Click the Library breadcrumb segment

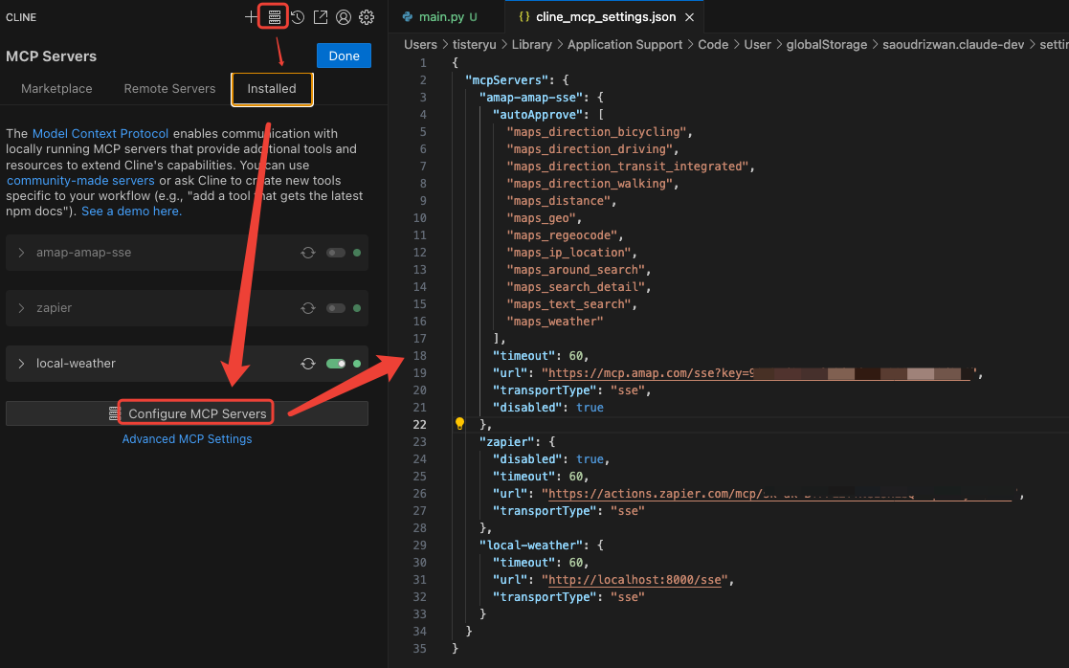pos(532,44)
